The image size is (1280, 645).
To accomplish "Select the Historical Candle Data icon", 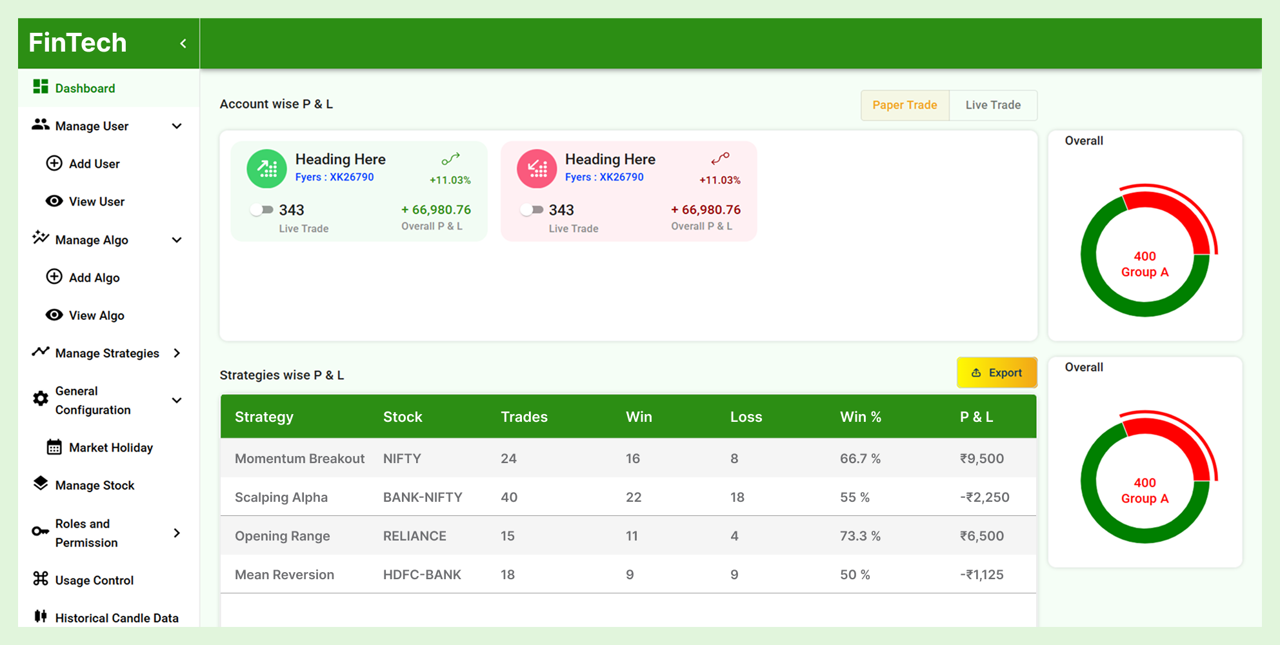I will tap(39, 617).
